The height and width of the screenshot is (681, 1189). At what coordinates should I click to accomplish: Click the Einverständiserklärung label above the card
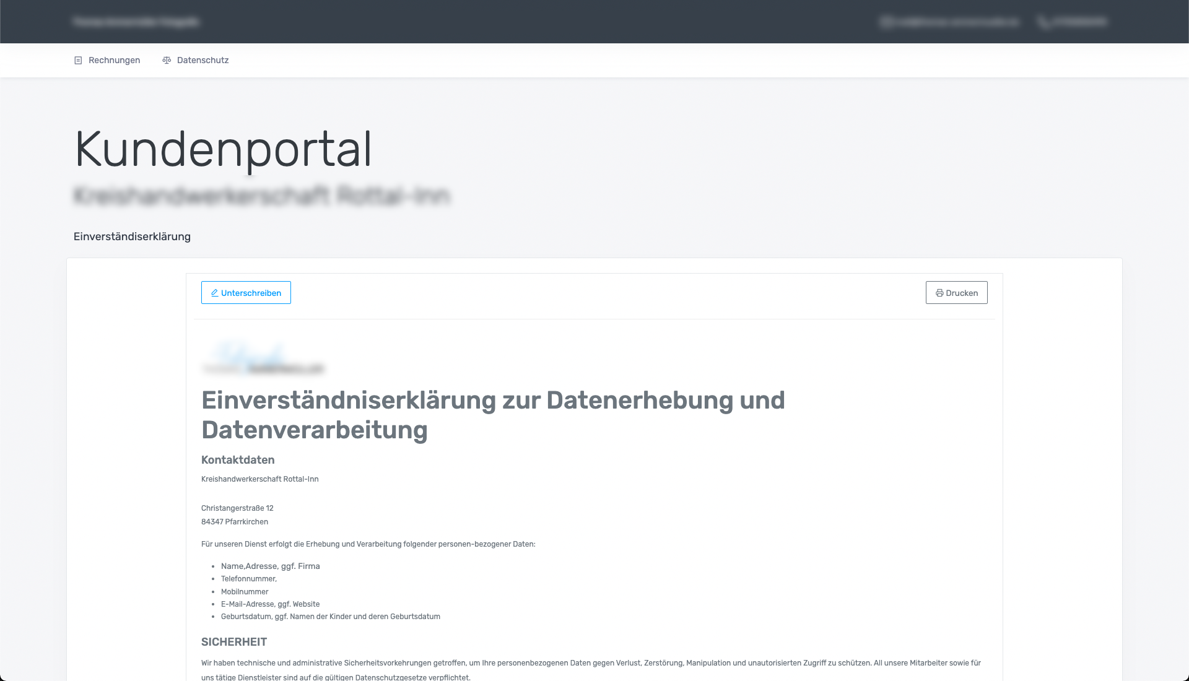click(132, 236)
